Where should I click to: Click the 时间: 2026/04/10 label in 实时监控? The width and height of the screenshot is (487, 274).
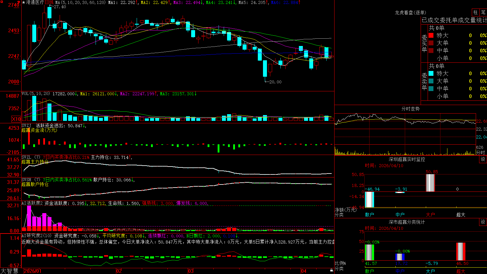click(384, 166)
